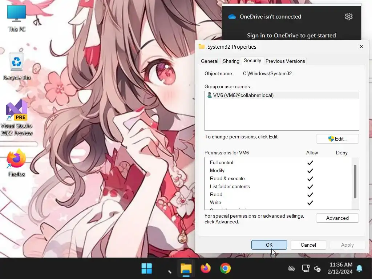Launch Visual Studio 2022 Preview shortcut

(16, 117)
